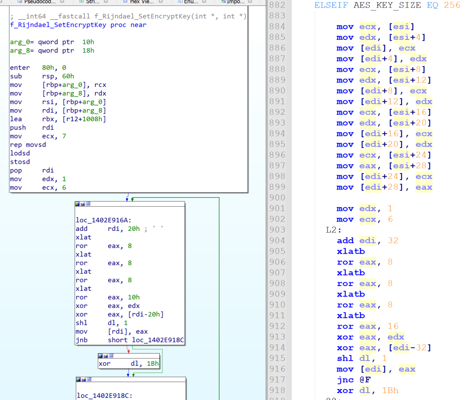The height and width of the screenshot is (400, 474).
Task: Click the node color icon on loc_1402E916A block
Action: pos(78,204)
